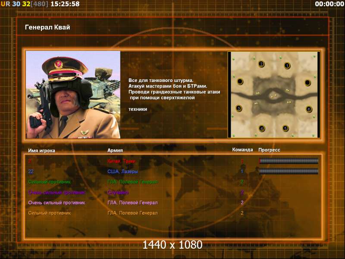Click orange "ГЛА, Полевой Генерал" army entry

coord(132,213)
